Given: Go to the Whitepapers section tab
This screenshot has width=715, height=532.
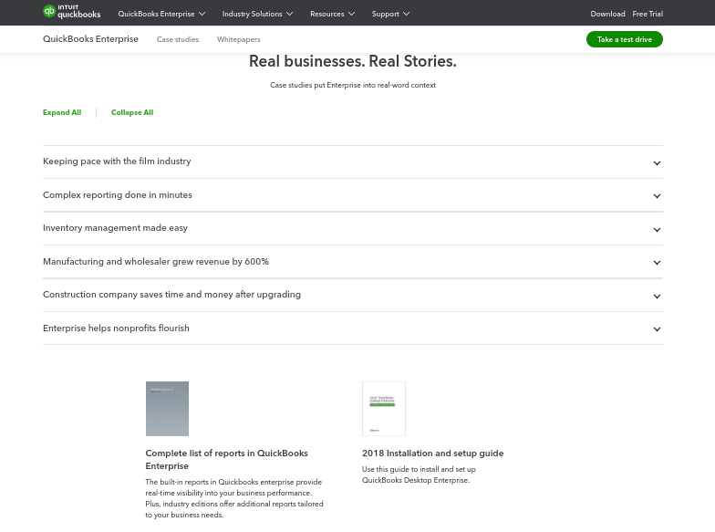Looking at the screenshot, I should (239, 40).
